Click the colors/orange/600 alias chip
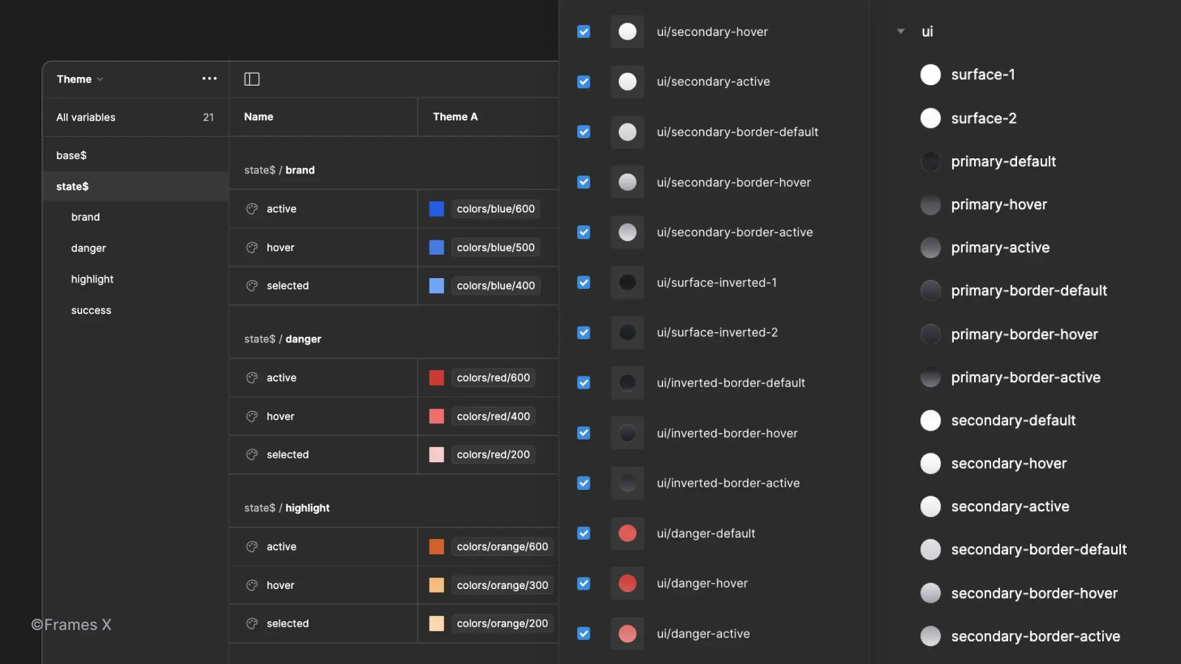 tap(502, 547)
